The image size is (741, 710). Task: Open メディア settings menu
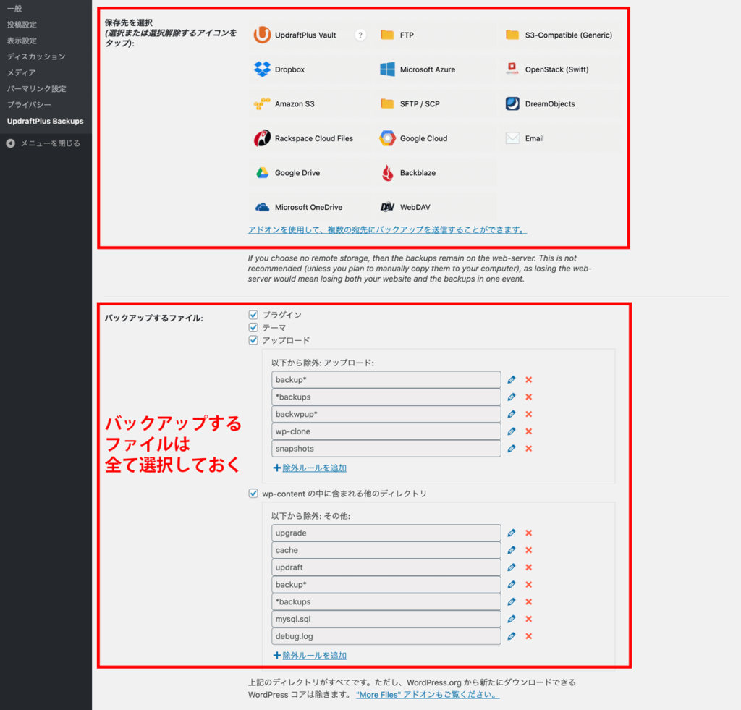[21, 73]
